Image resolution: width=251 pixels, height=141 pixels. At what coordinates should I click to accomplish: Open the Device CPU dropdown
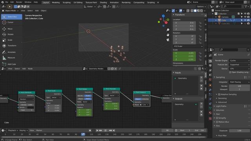click(x=239, y=69)
